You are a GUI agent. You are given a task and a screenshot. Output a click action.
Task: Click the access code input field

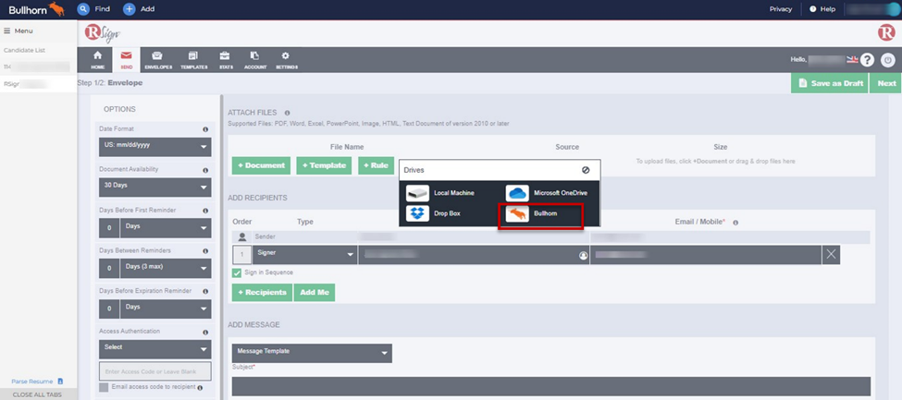pos(155,371)
